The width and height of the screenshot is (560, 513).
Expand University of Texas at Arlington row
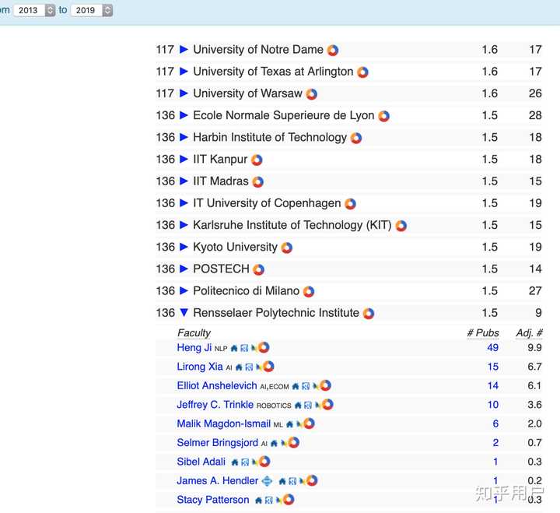(x=184, y=71)
